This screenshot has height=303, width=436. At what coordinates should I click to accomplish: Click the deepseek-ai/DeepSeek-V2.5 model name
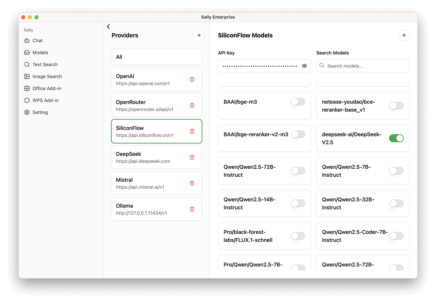352,138
